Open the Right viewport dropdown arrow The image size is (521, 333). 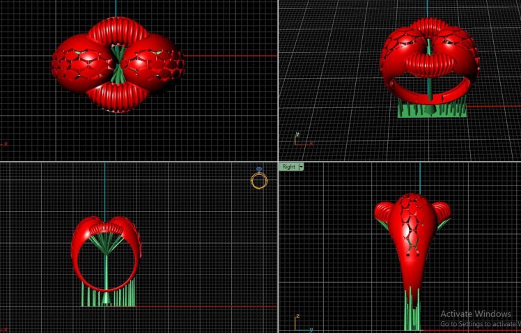tap(301, 167)
